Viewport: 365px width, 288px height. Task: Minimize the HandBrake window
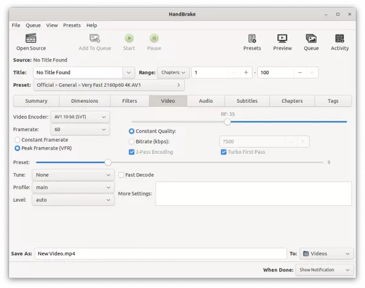click(326, 15)
